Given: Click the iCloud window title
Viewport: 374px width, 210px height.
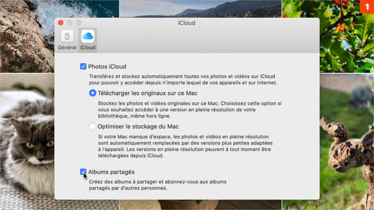Looking at the screenshot, I should coord(186,23).
